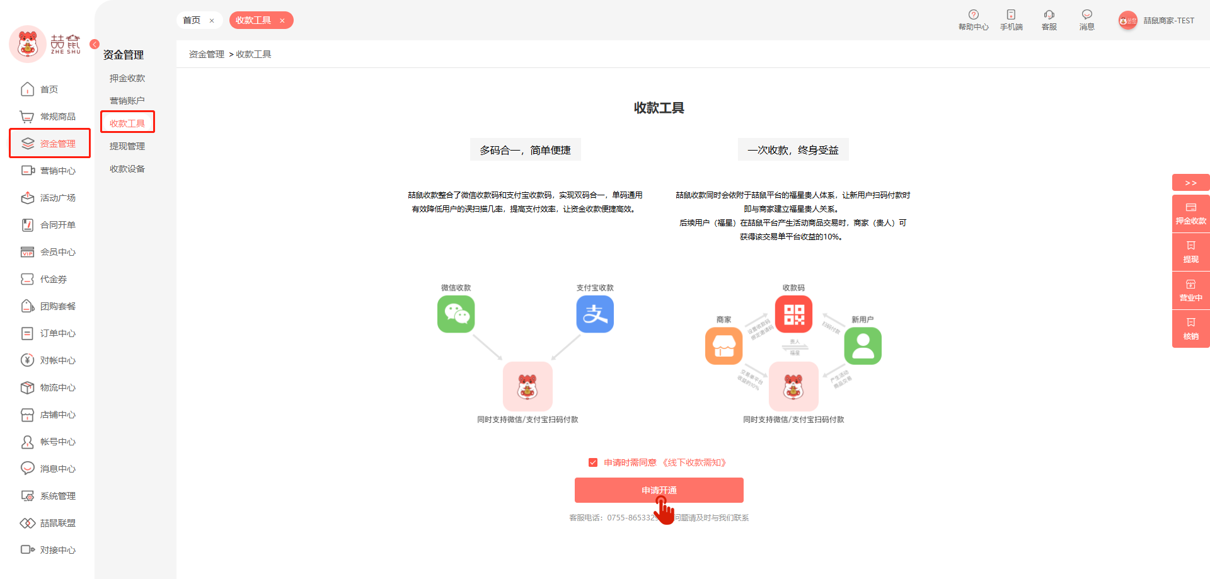This screenshot has height=579, width=1210.
Task: Click the 多码合一，简单便捷 label
Action: pos(525,150)
